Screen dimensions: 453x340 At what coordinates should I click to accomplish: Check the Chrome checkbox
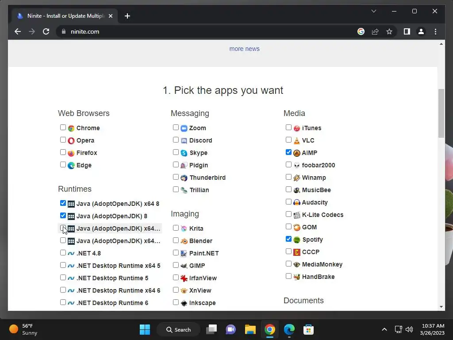(63, 127)
